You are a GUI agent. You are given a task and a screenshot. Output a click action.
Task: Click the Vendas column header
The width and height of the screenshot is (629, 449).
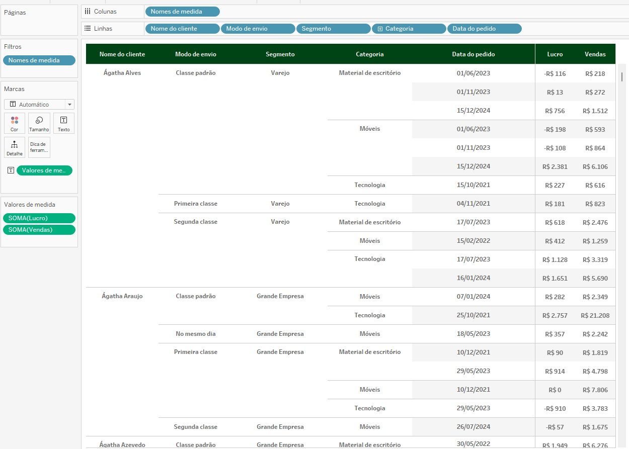click(x=595, y=54)
